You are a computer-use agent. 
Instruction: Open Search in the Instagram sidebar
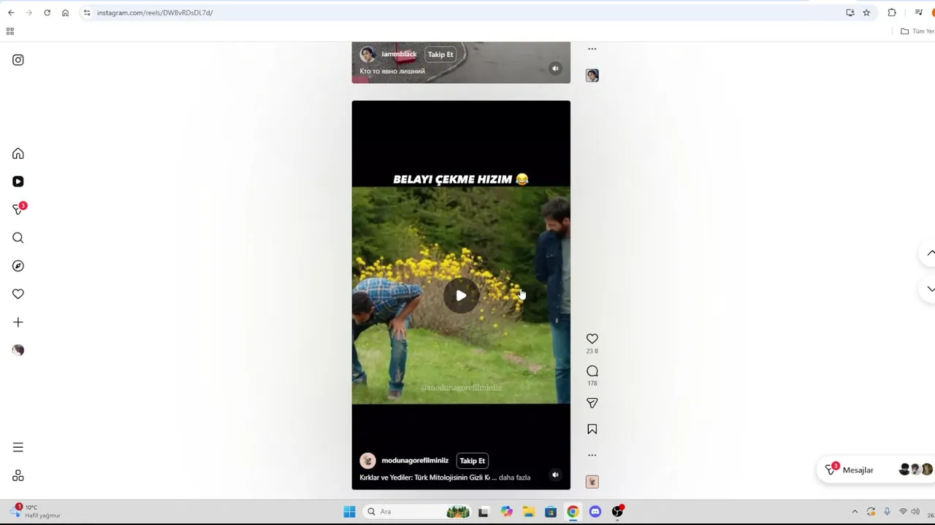pos(18,238)
